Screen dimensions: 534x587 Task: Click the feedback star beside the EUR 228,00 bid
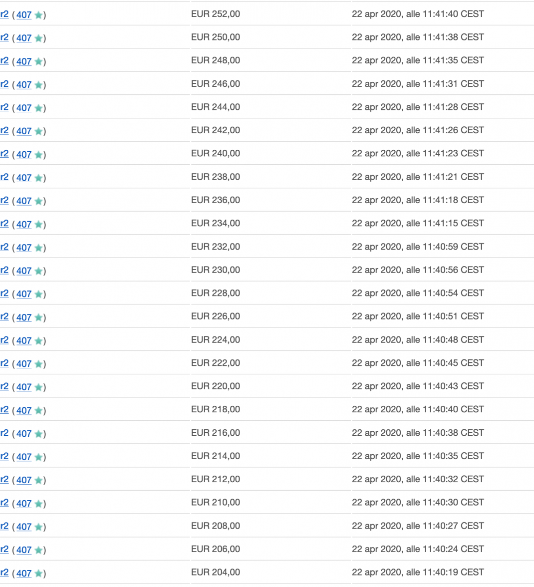point(38,294)
